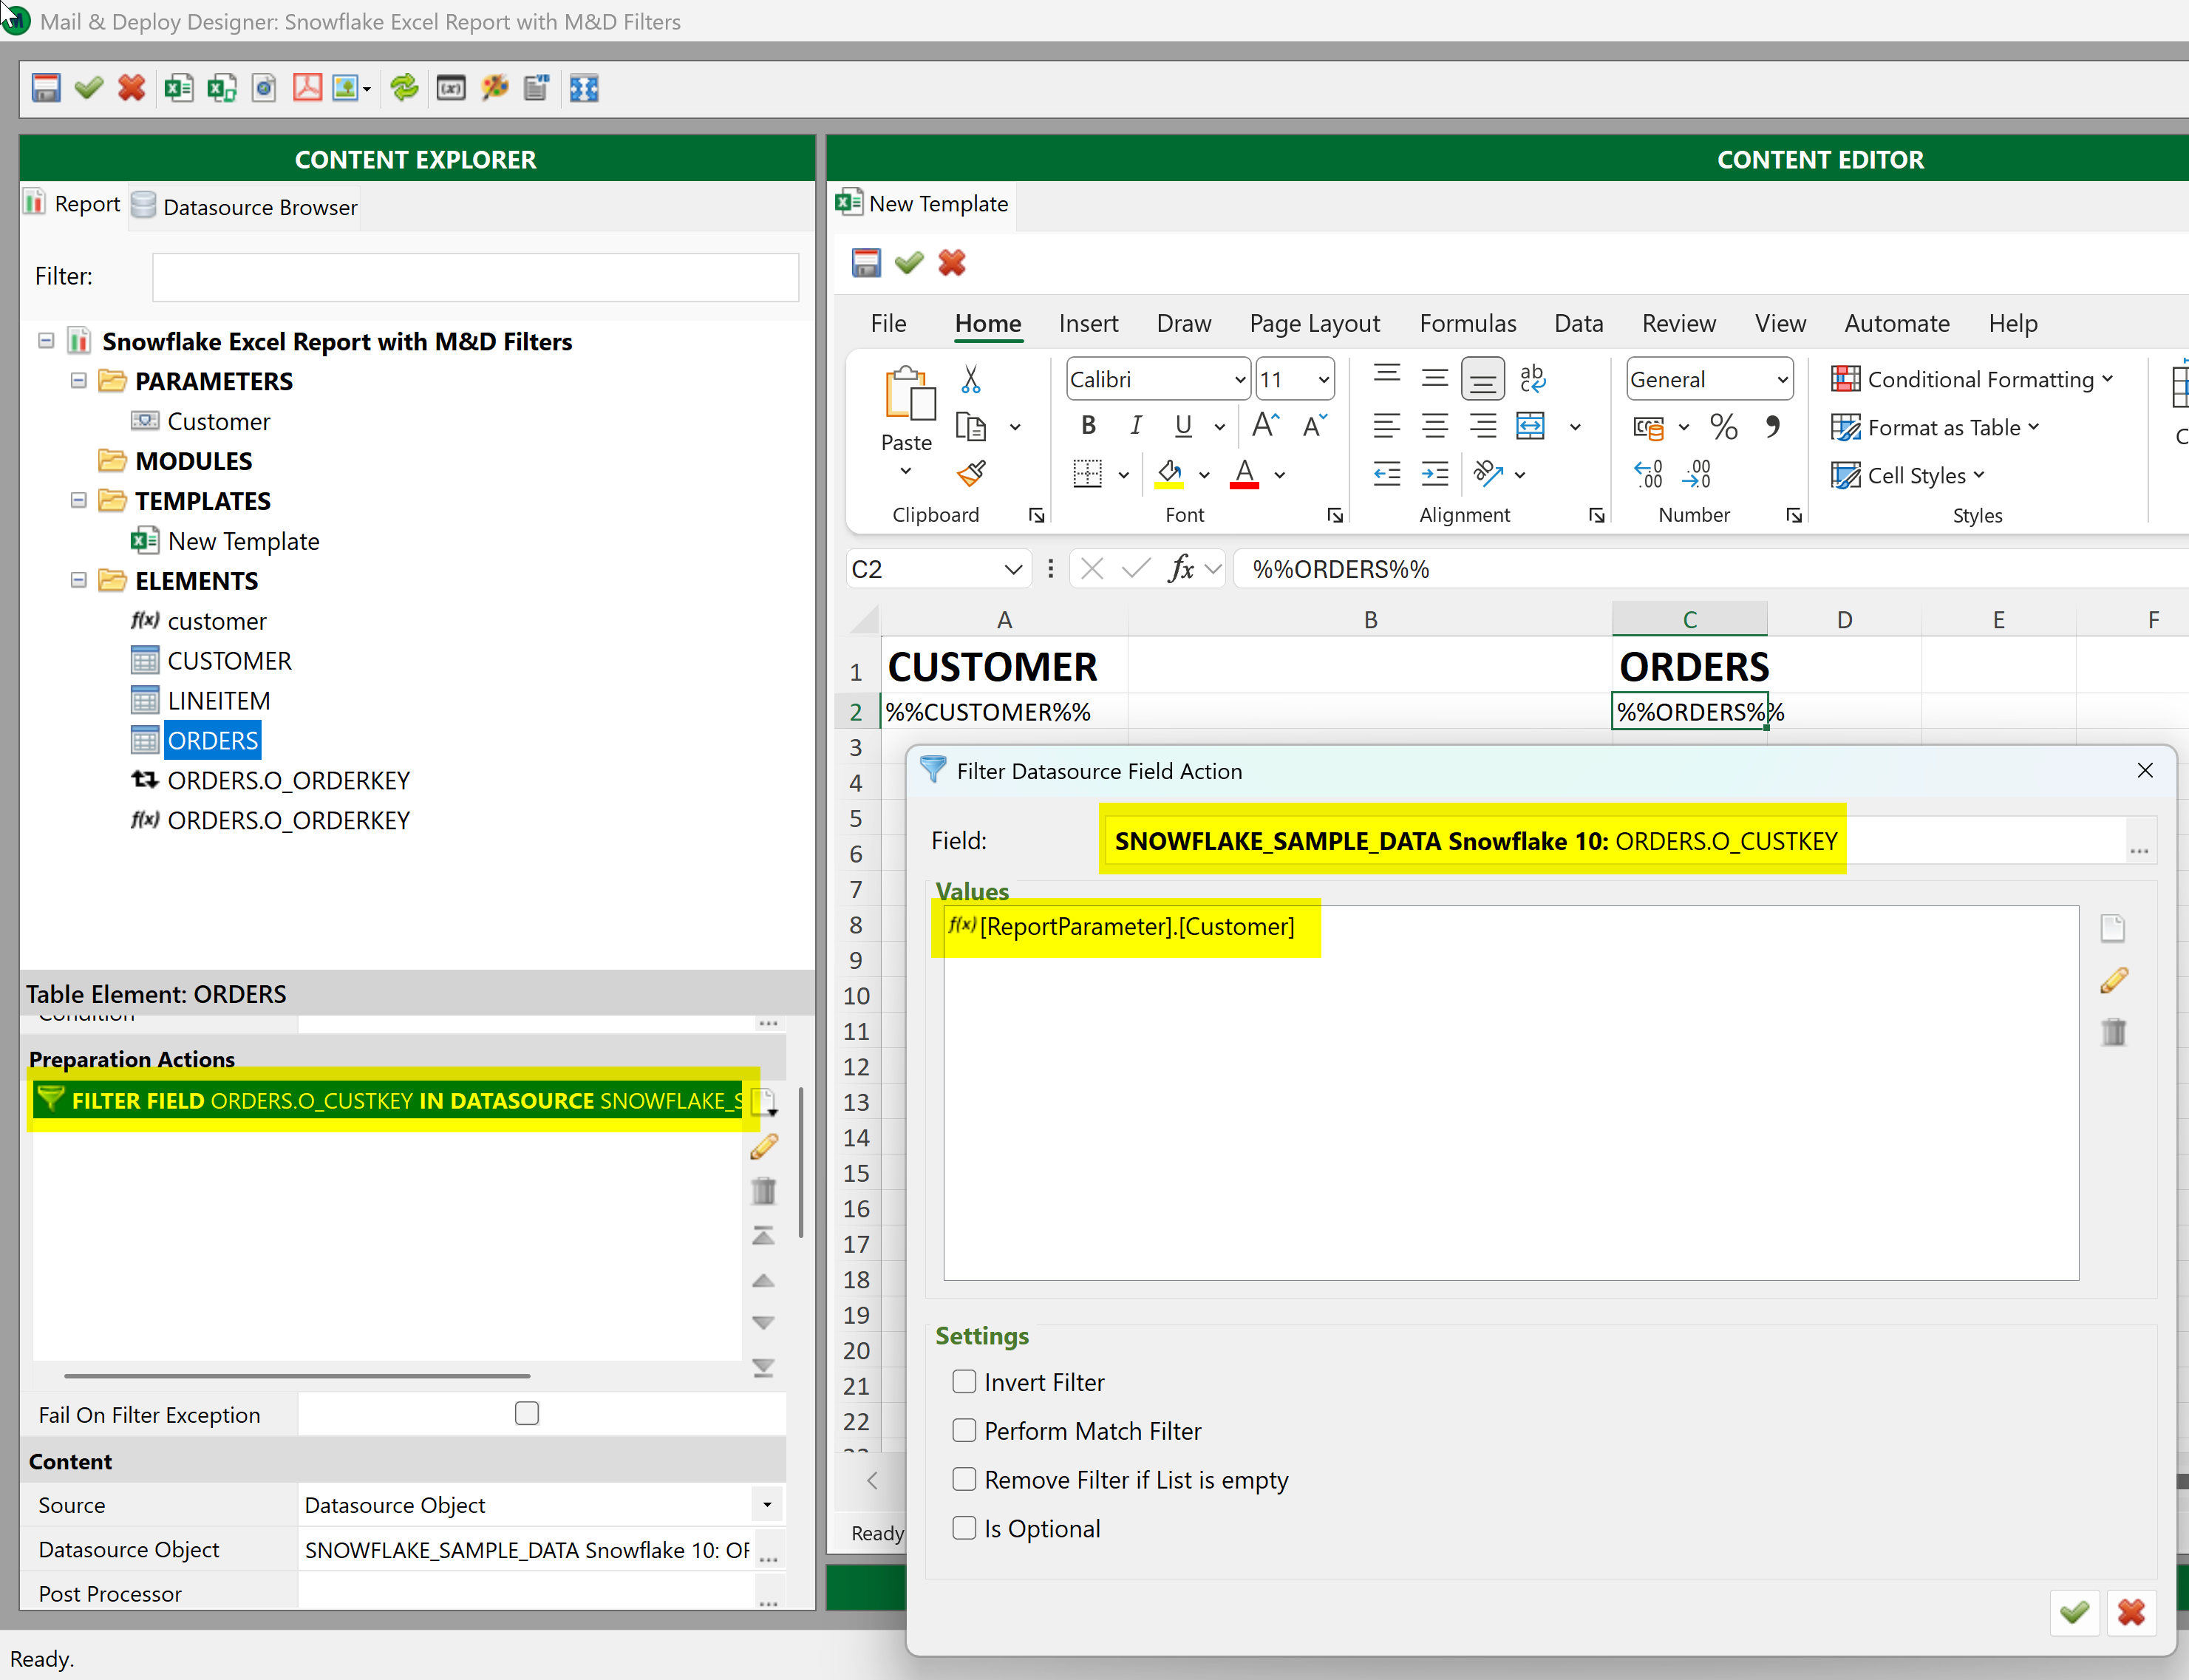Open the Insert ribbon tab
Viewport: 2189px width, 1680px height.
coord(1088,323)
